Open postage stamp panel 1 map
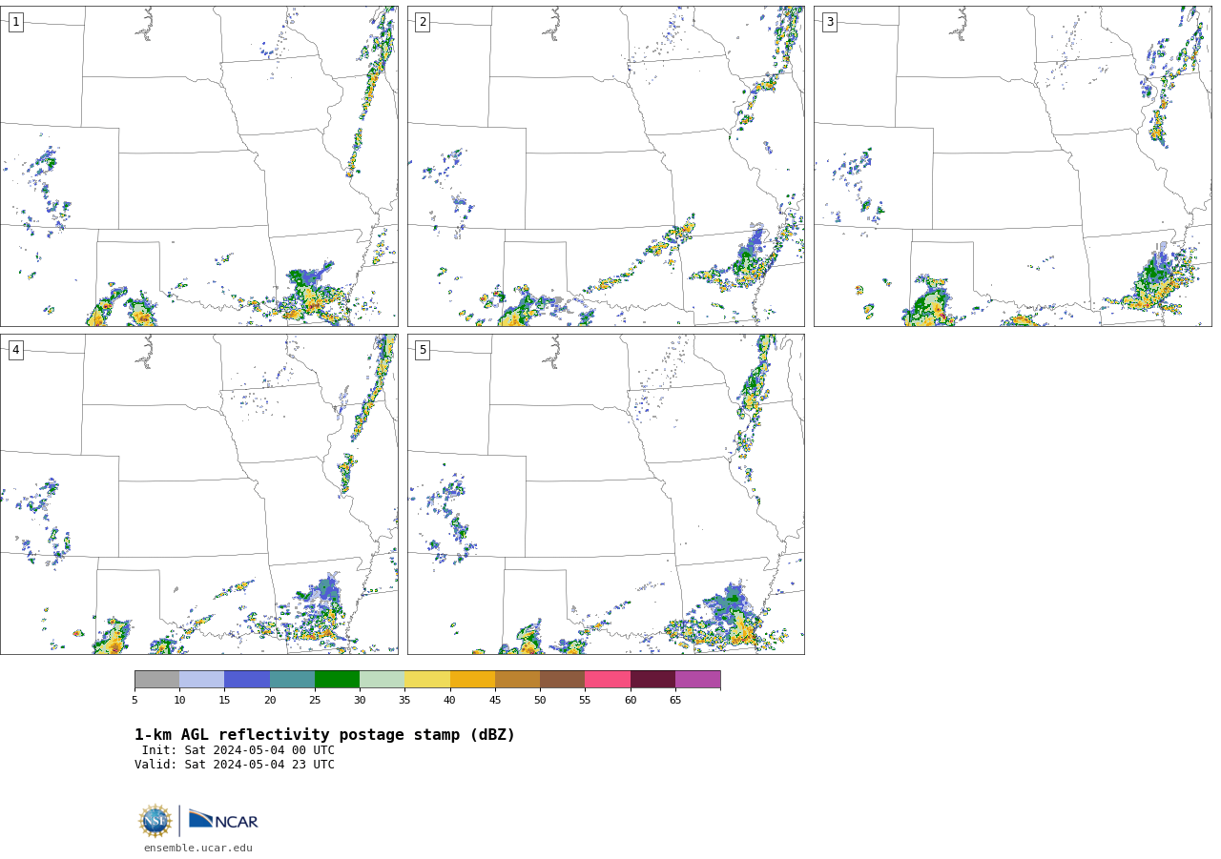 coord(199,166)
